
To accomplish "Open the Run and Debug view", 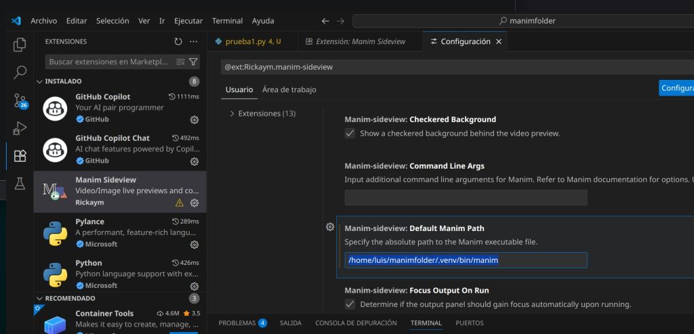I will point(20,128).
